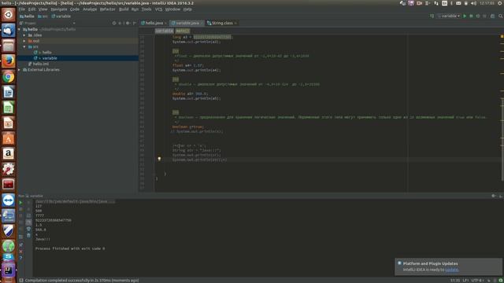Click system clock in top panel
Image resolution: width=504 pixels, height=283 pixels.
(x=487, y=3)
